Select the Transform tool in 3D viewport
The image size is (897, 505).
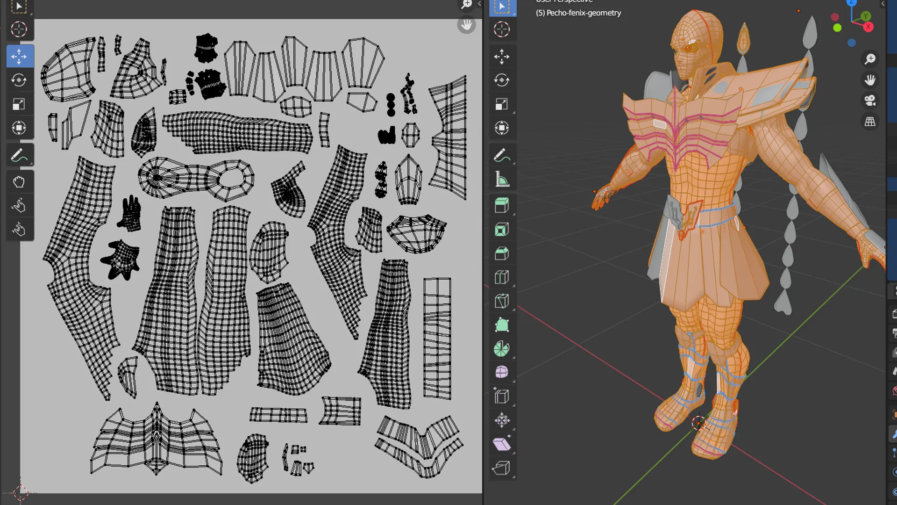coord(502,128)
